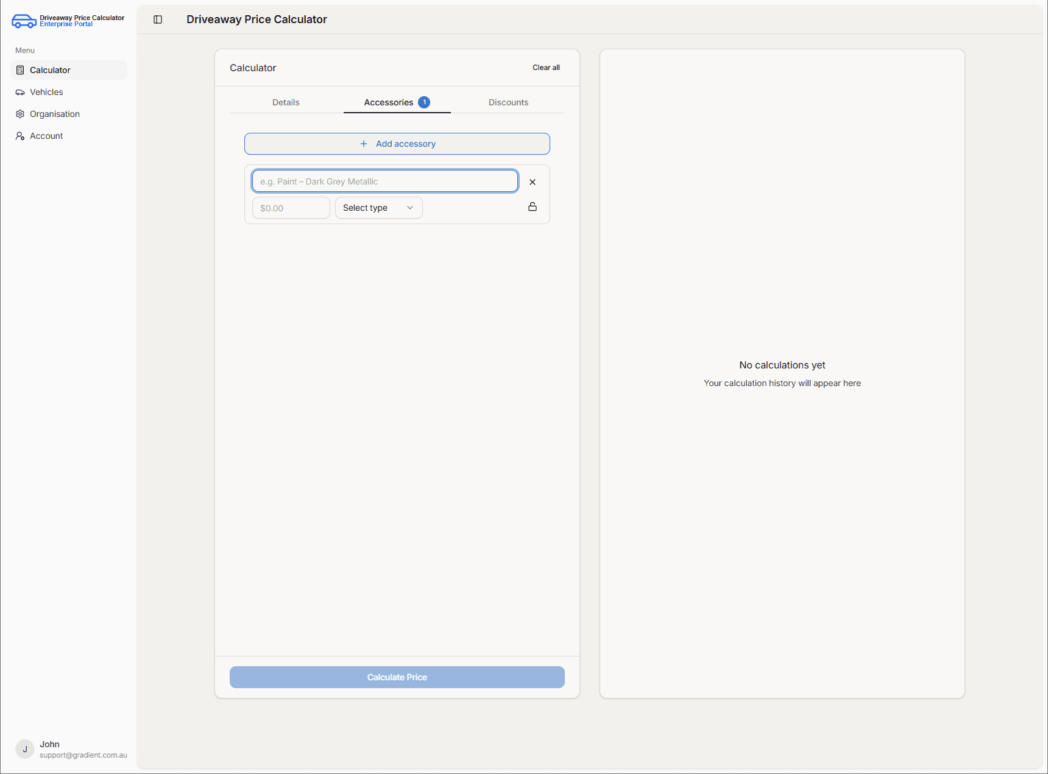The width and height of the screenshot is (1048, 774).
Task: Open John's user profile avatar
Action: (x=25, y=749)
